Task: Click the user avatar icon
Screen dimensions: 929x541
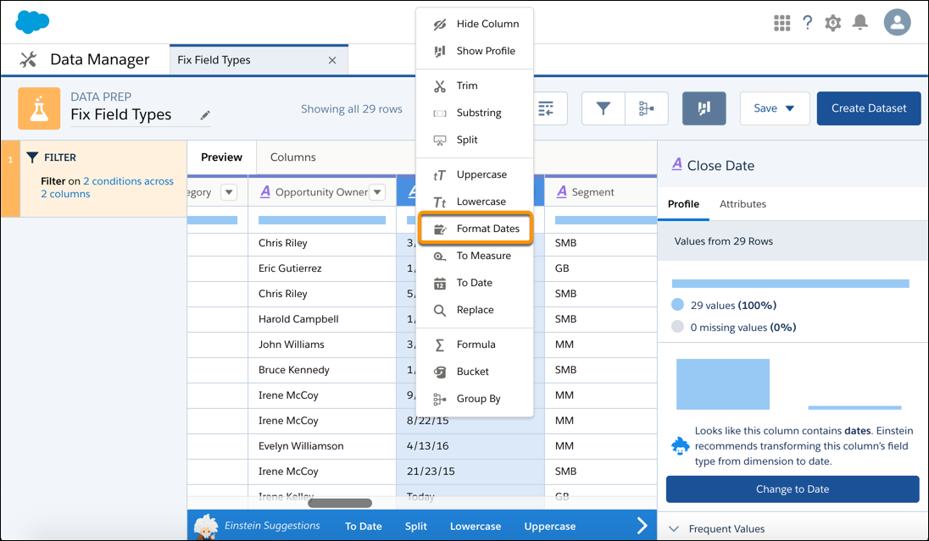Action: 897,23
